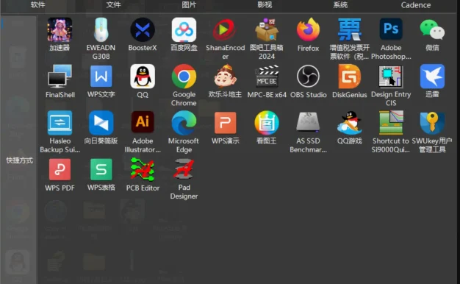Switch to the 图片 tab
Image resolution: width=460 pixels, height=284 pixels.
tap(189, 4)
